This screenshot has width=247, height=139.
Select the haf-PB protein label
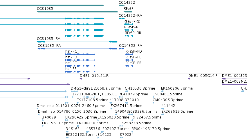coord(71,69)
